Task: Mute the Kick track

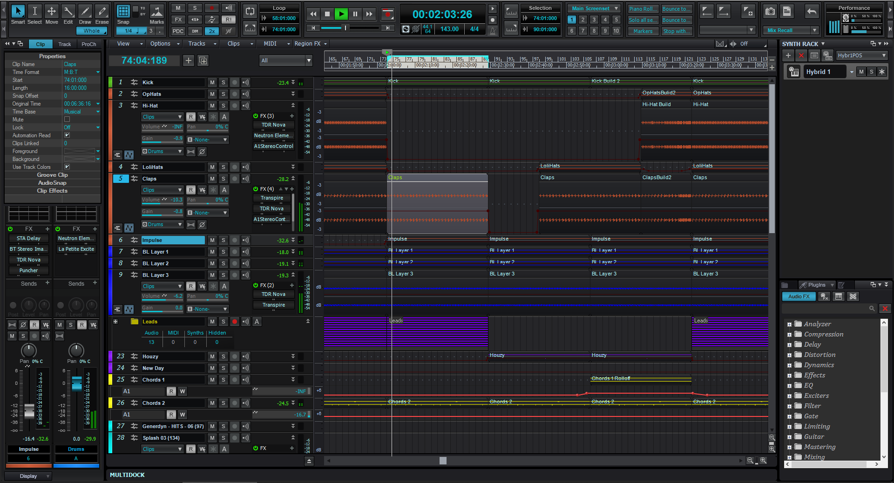Action: (x=212, y=82)
